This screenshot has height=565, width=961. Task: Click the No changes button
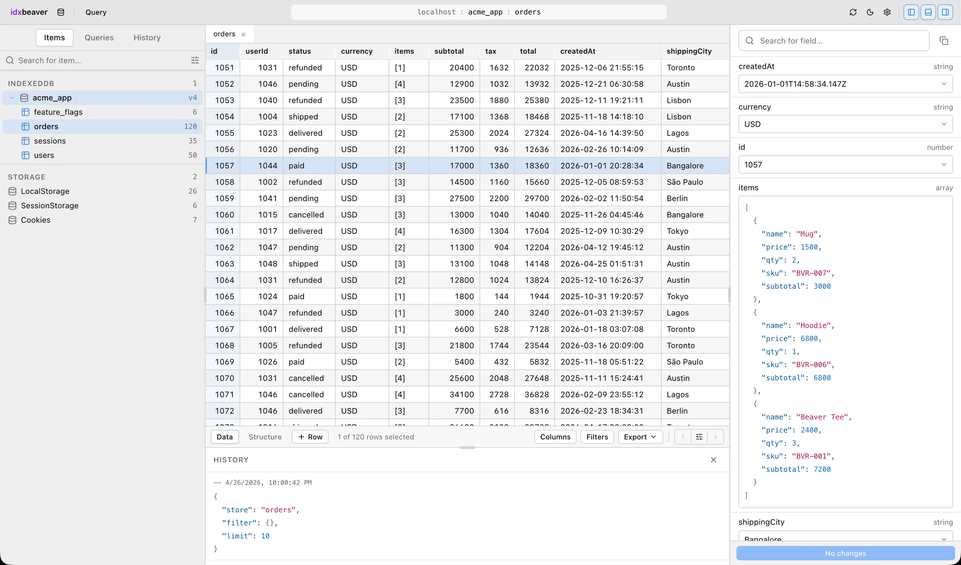[x=845, y=553]
